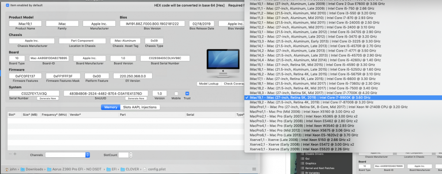Click the Bios Version field

pos(152,24)
